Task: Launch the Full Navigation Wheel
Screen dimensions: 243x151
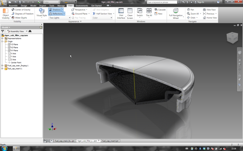Action: point(176,14)
